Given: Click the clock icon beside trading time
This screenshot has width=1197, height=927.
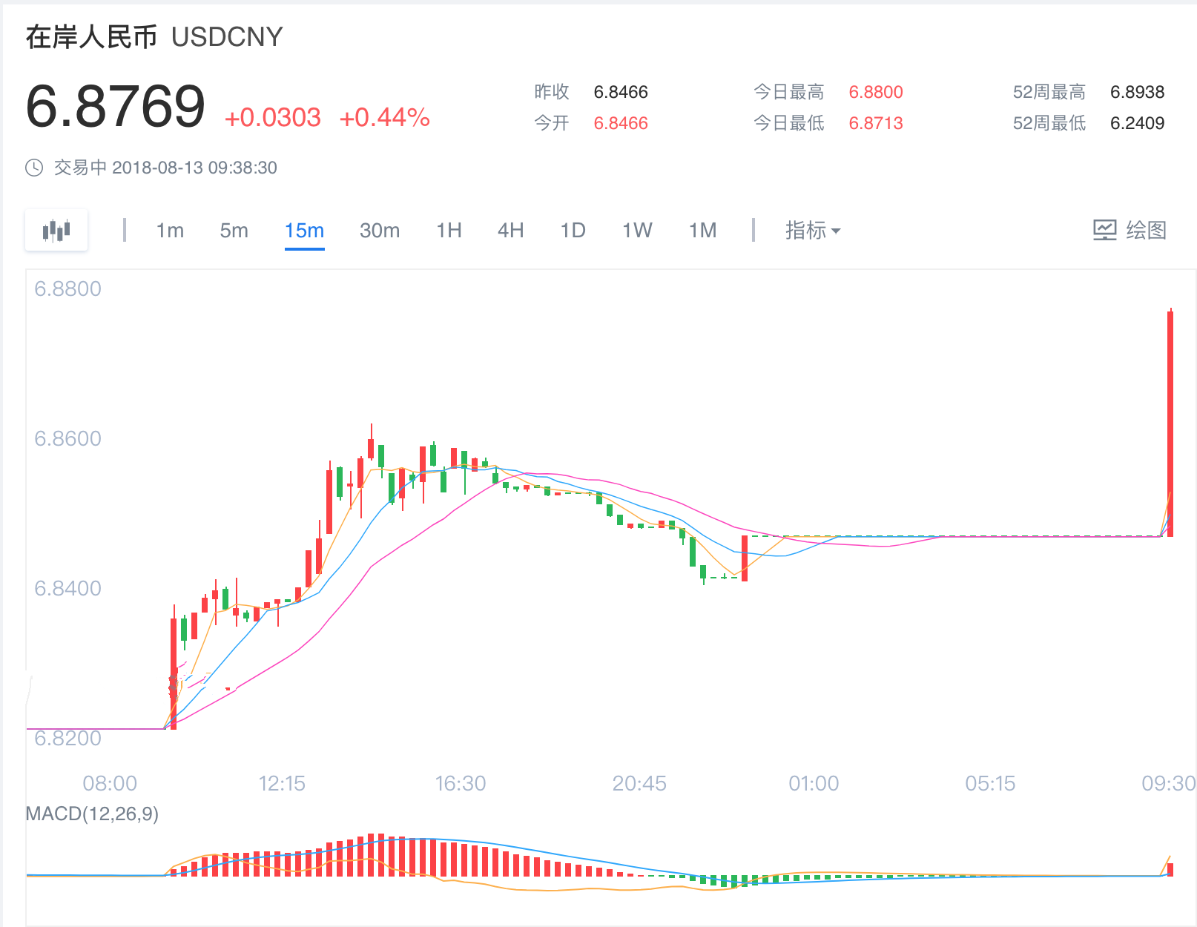Looking at the screenshot, I should [x=34, y=168].
